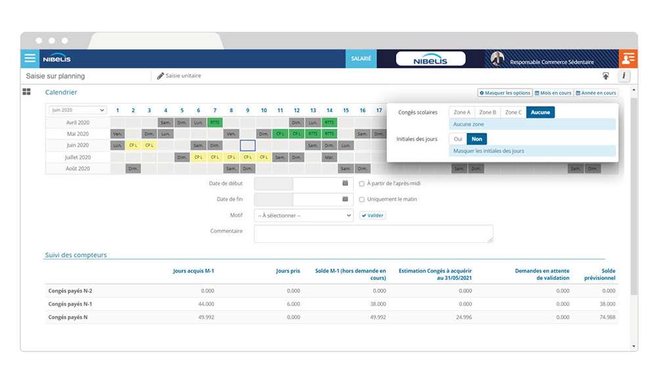Select the green RTTS cell on April 7
Viewport: 657px width, 383px height.
tap(215, 122)
